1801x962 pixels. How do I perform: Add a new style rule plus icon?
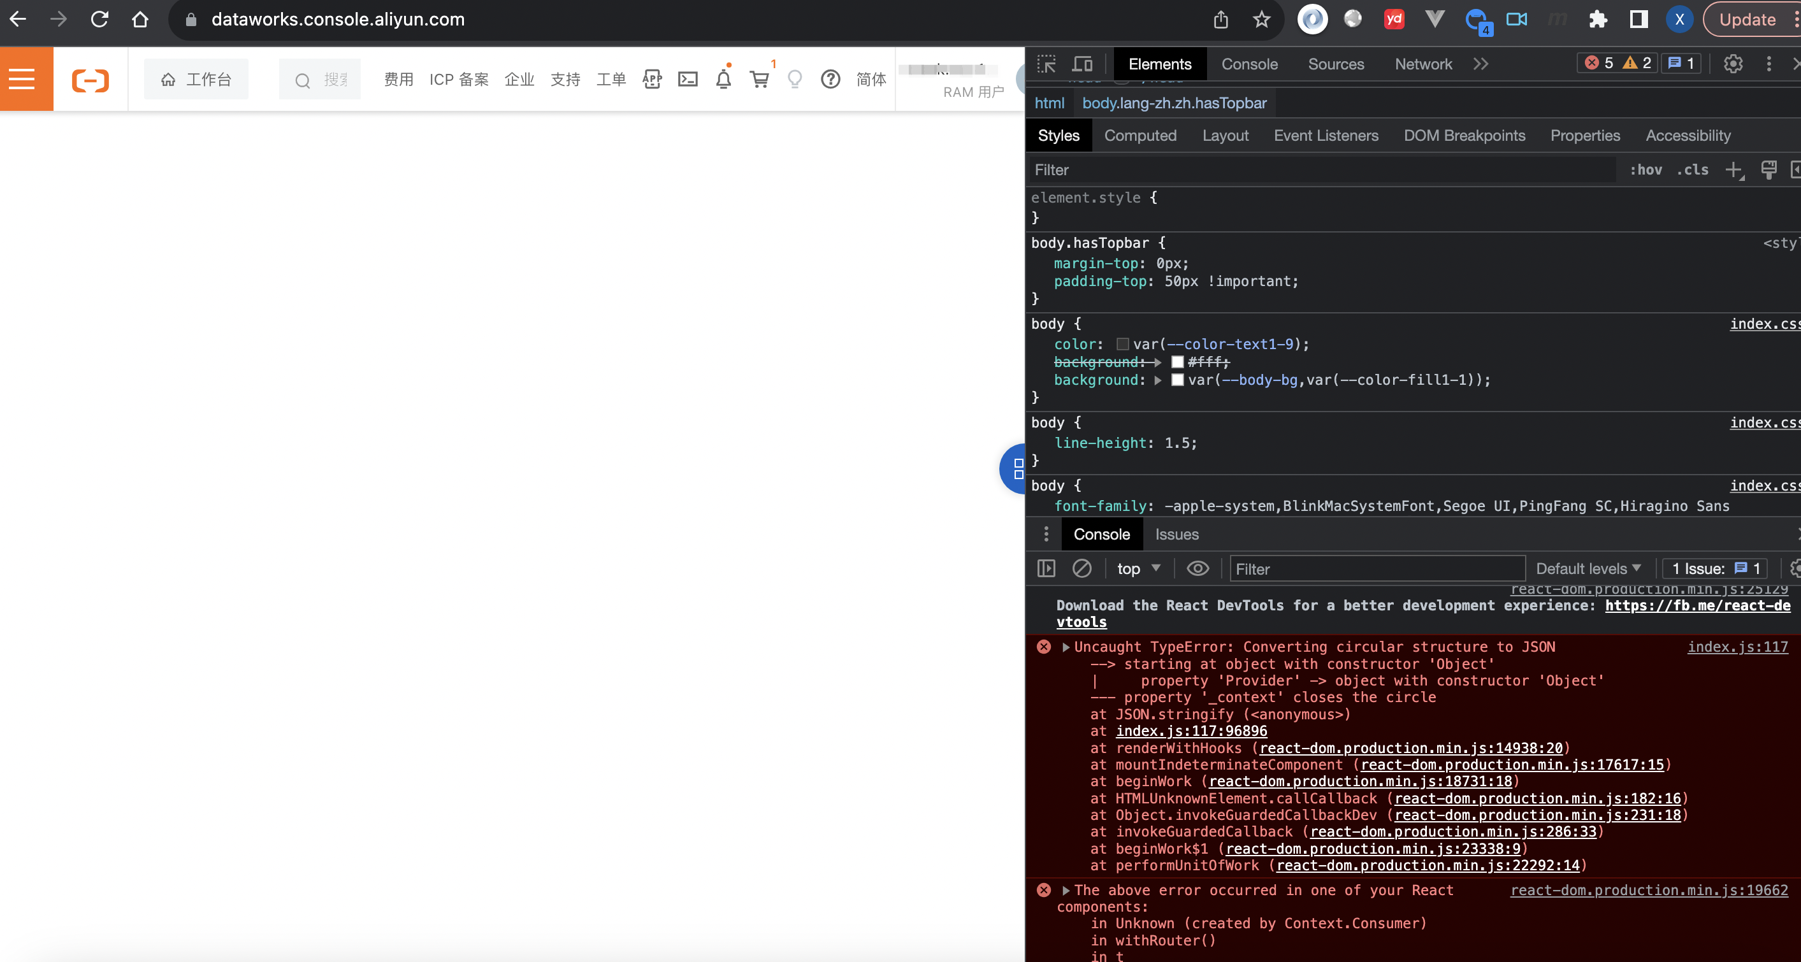pos(1734,170)
